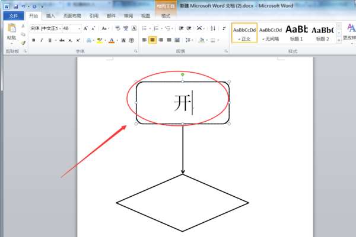The image size is (356, 237).
Task: Toggle Italic formatting
Action: click(x=42, y=40)
